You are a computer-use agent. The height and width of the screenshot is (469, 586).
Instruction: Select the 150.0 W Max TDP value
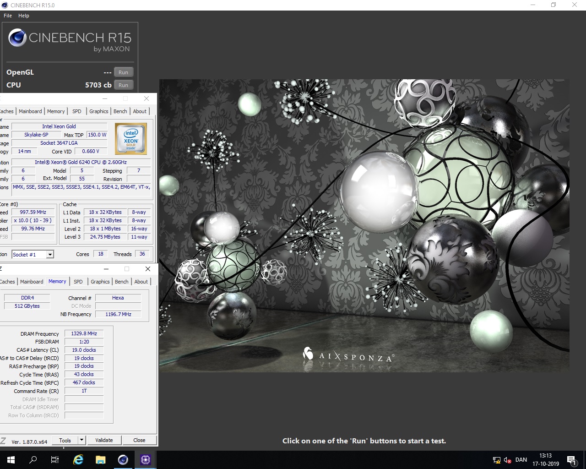[97, 135]
